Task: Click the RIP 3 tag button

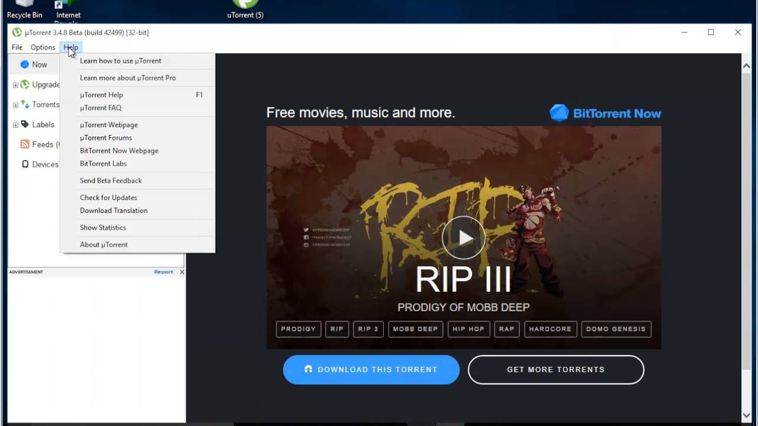Action: pyautogui.click(x=368, y=329)
